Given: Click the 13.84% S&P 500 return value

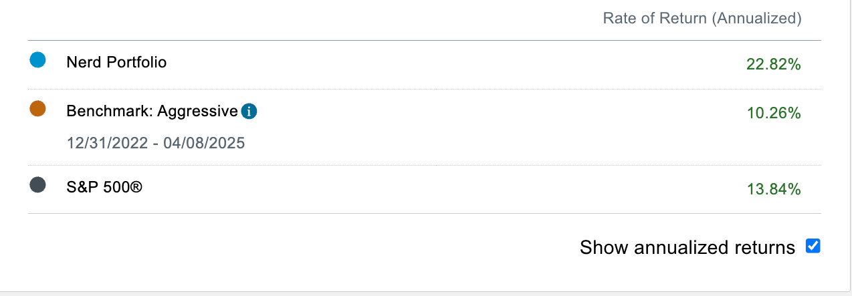Looking at the screenshot, I should (x=774, y=189).
